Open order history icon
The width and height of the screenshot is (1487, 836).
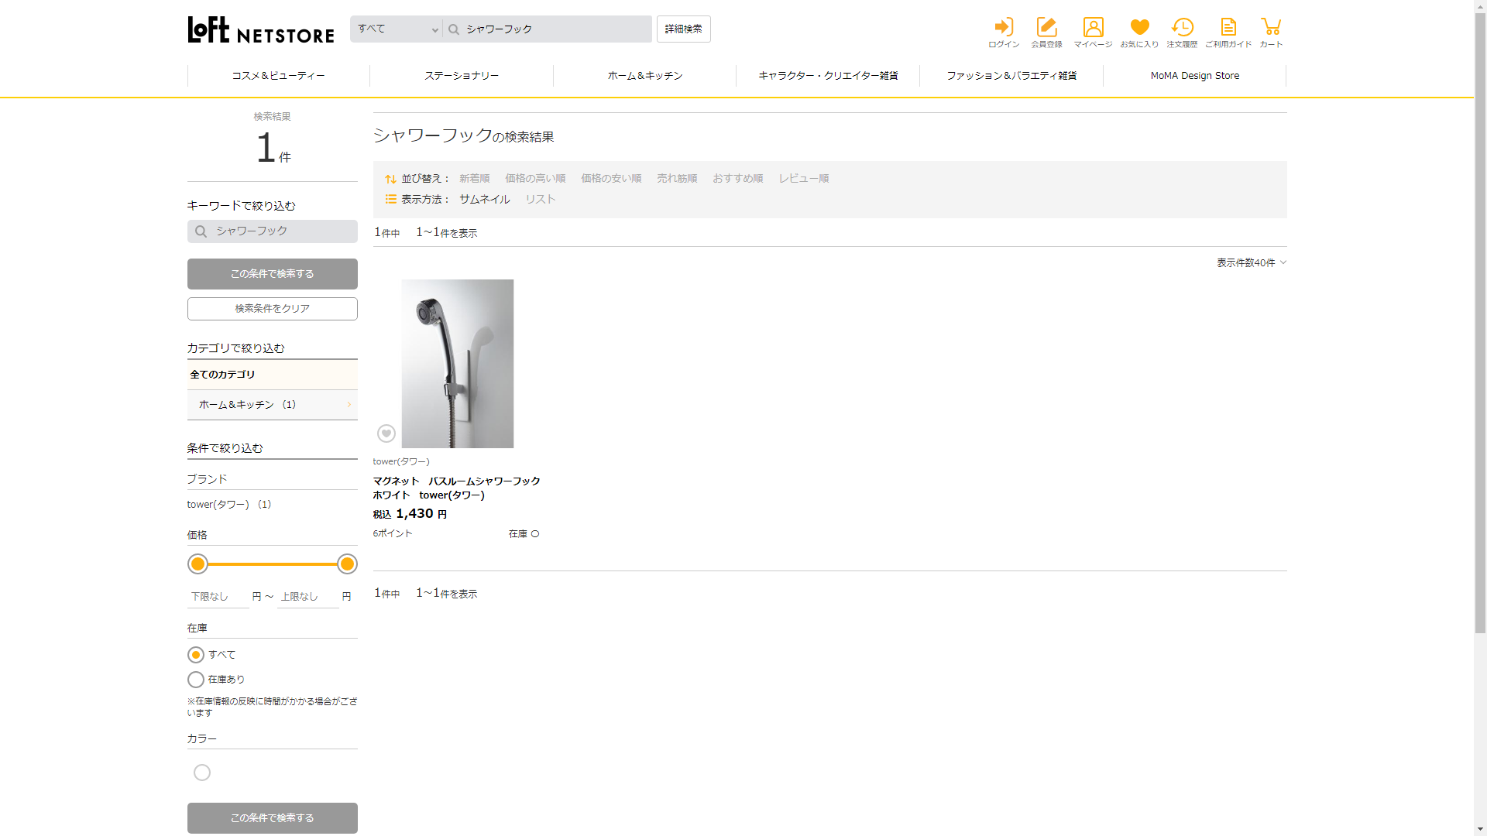click(x=1182, y=28)
